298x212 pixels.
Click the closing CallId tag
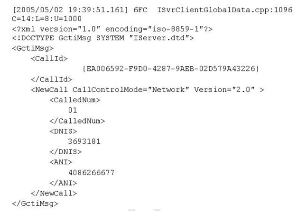click(x=52, y=79)
